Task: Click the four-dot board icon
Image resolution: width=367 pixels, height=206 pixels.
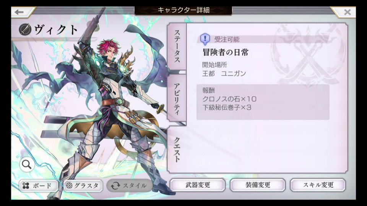Action: (26, 186)
